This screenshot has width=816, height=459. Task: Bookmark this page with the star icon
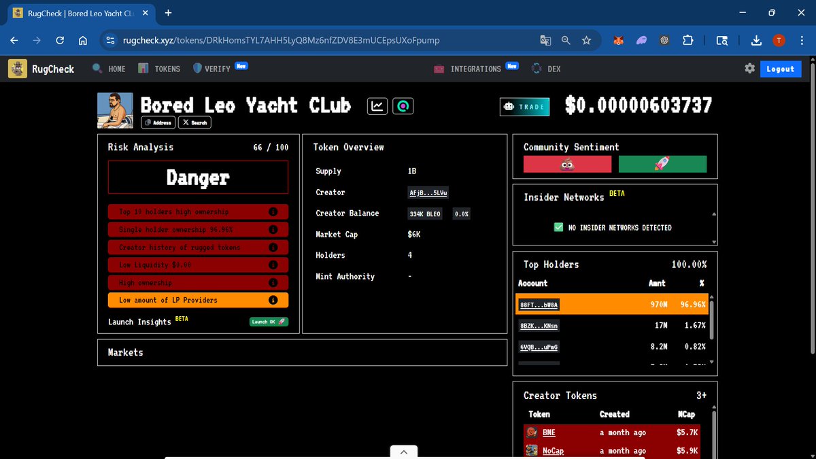tap(586, 41)
